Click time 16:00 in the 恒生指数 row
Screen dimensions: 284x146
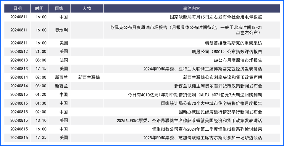pyautogui.click(x=41, y=129)
